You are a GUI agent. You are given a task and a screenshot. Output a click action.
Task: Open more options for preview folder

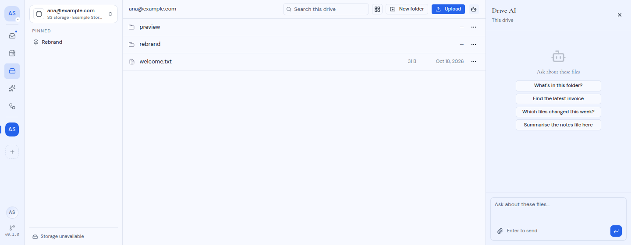473,27
